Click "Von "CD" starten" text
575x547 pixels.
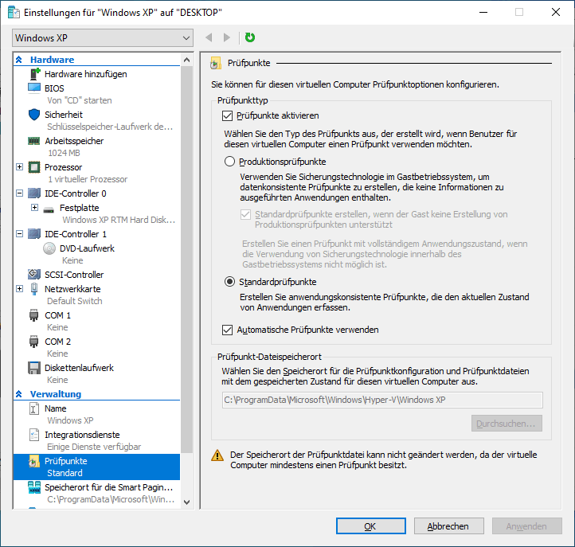(80, 100)
